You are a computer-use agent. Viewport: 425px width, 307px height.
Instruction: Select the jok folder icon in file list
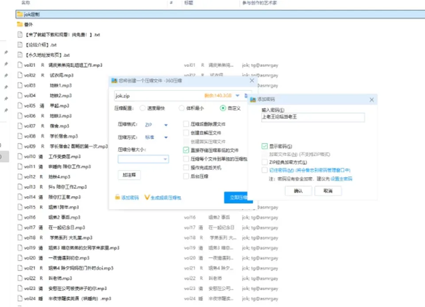click(x=20, y=14)
